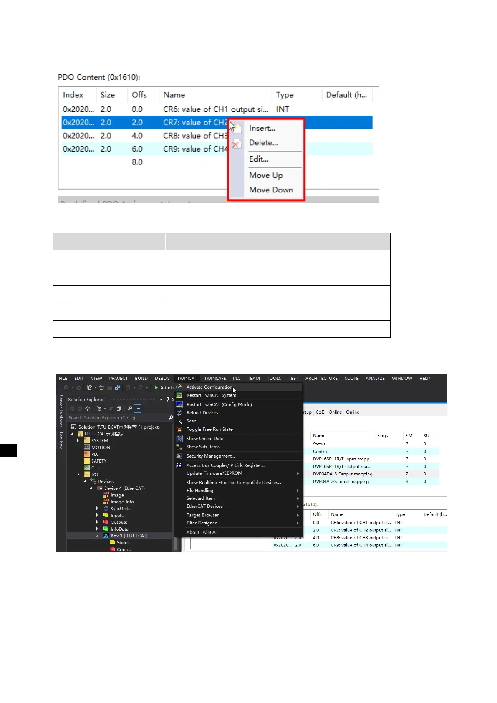Select the SAFETY tree item

tap(99, 461)
